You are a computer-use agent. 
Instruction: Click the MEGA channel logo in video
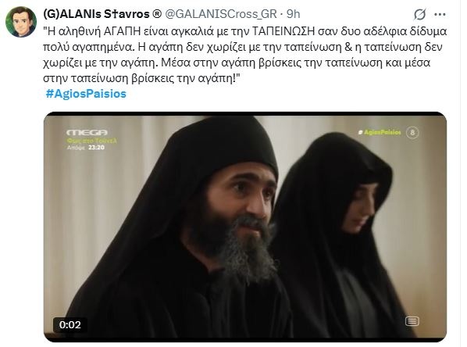tap(87, 132)
